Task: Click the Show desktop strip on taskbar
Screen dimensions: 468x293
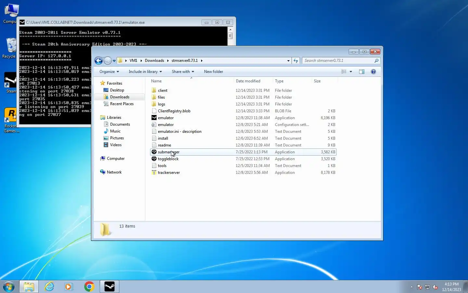Action: (x=465, y=286)
